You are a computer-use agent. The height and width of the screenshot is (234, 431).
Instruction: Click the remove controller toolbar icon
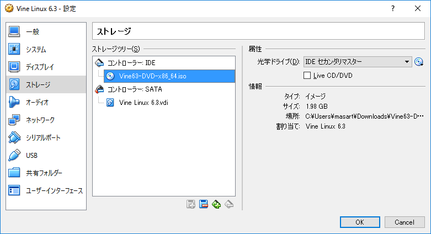point(204,204)
